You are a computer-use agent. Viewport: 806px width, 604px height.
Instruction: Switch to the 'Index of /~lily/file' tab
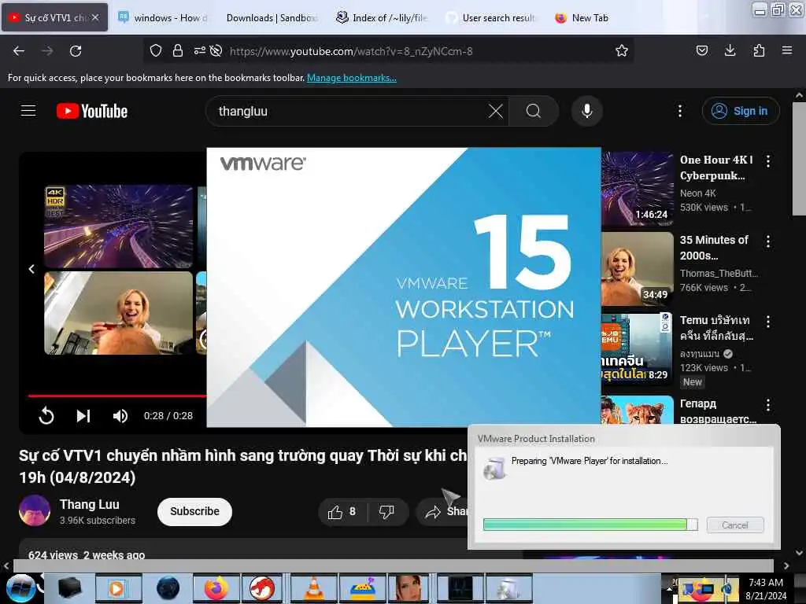381,18
